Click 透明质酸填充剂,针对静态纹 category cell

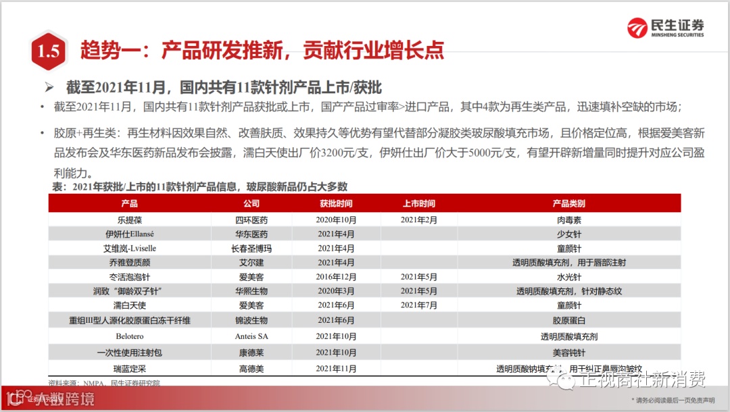(569, 291)
